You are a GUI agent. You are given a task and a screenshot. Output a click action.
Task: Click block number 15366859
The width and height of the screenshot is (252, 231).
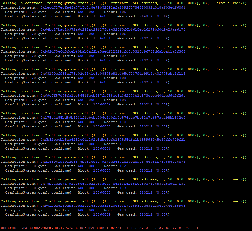point(102,215)
